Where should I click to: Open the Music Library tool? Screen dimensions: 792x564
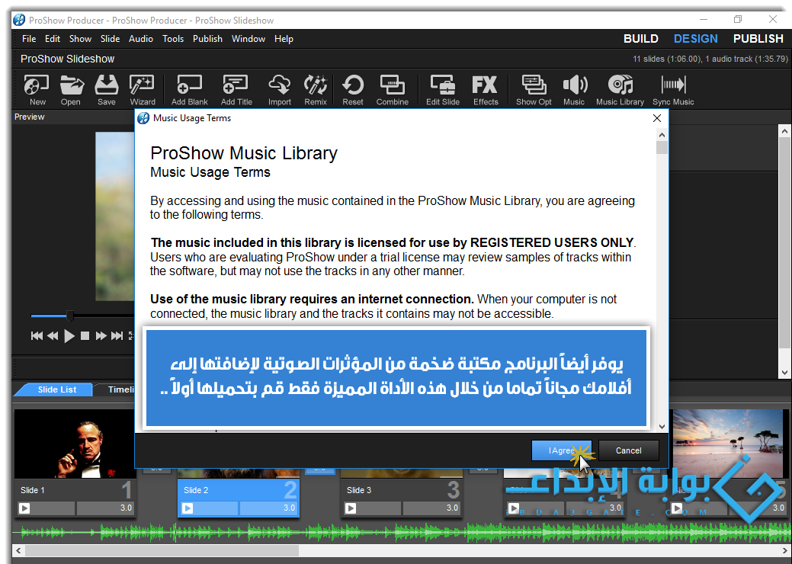click(620, 90)
